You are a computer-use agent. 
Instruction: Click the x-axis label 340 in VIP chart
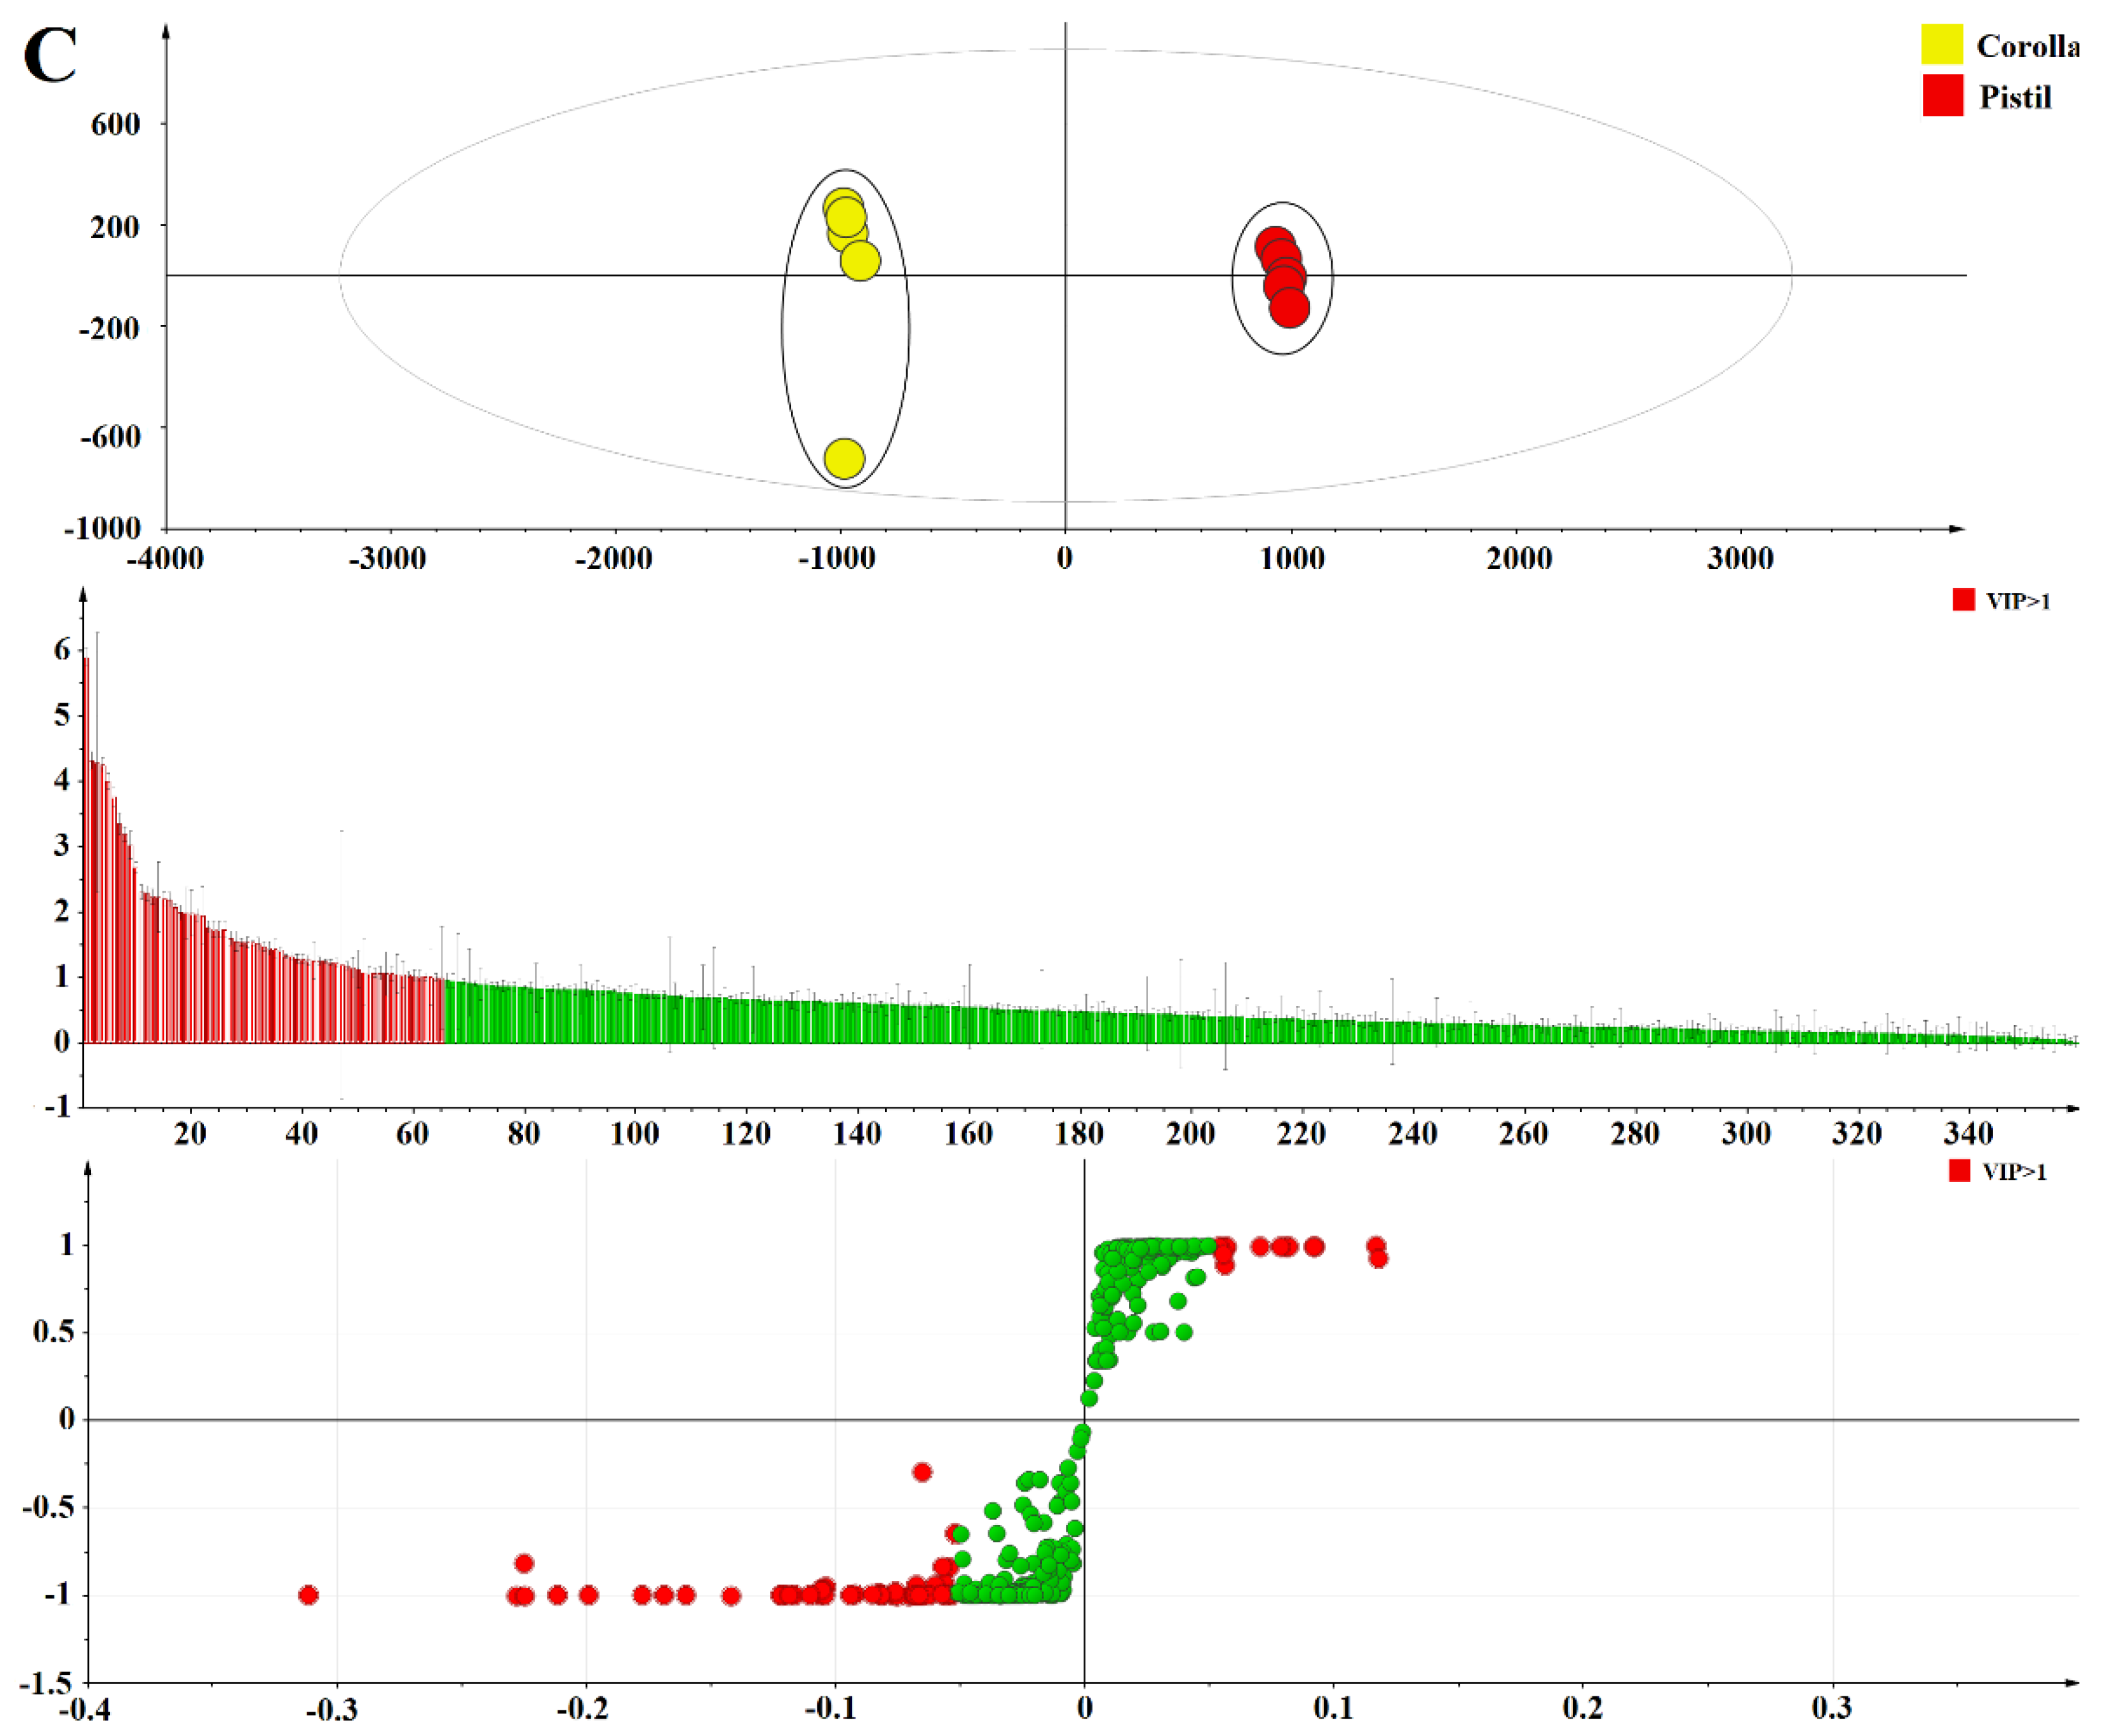(x=1968, y=1134)
